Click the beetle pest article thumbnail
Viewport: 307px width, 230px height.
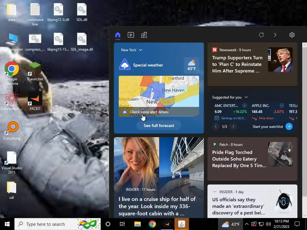pyautogui.click(x=284, y=202)
